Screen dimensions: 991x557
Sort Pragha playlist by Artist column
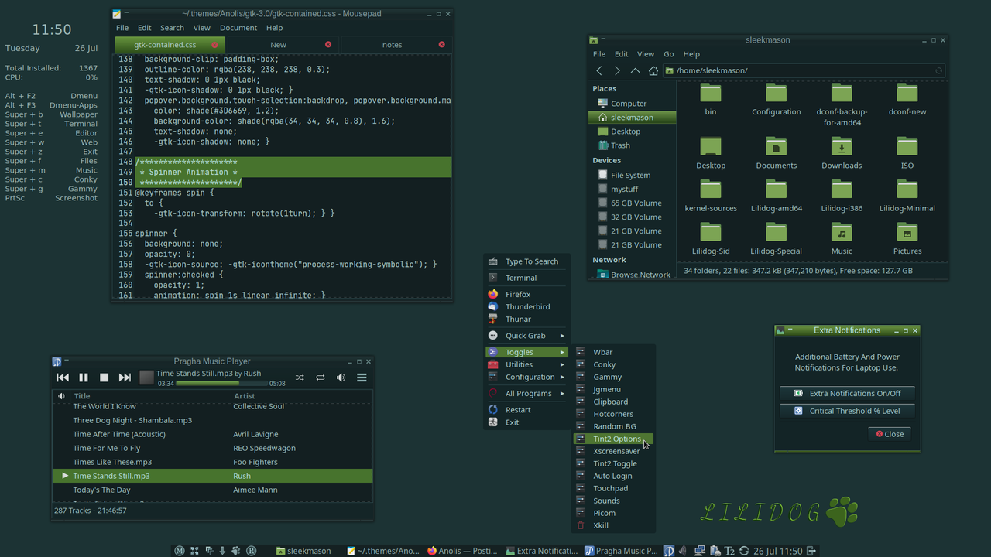pyautogui.click(x=302, y=395)
